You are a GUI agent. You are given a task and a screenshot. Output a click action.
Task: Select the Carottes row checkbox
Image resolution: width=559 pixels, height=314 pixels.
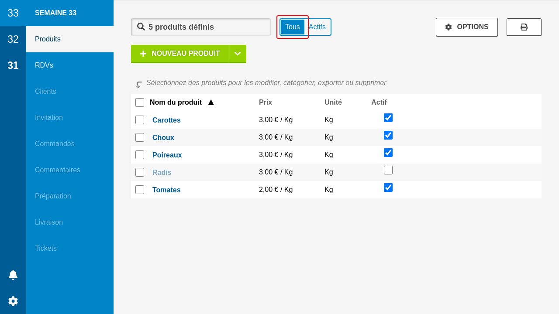(140, 120)
